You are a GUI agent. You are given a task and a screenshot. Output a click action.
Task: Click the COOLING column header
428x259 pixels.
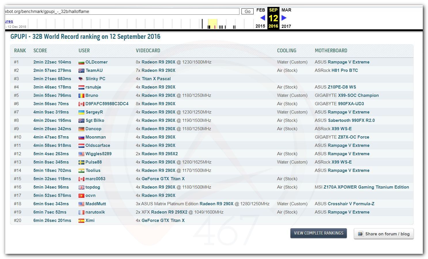pos(287,51)
